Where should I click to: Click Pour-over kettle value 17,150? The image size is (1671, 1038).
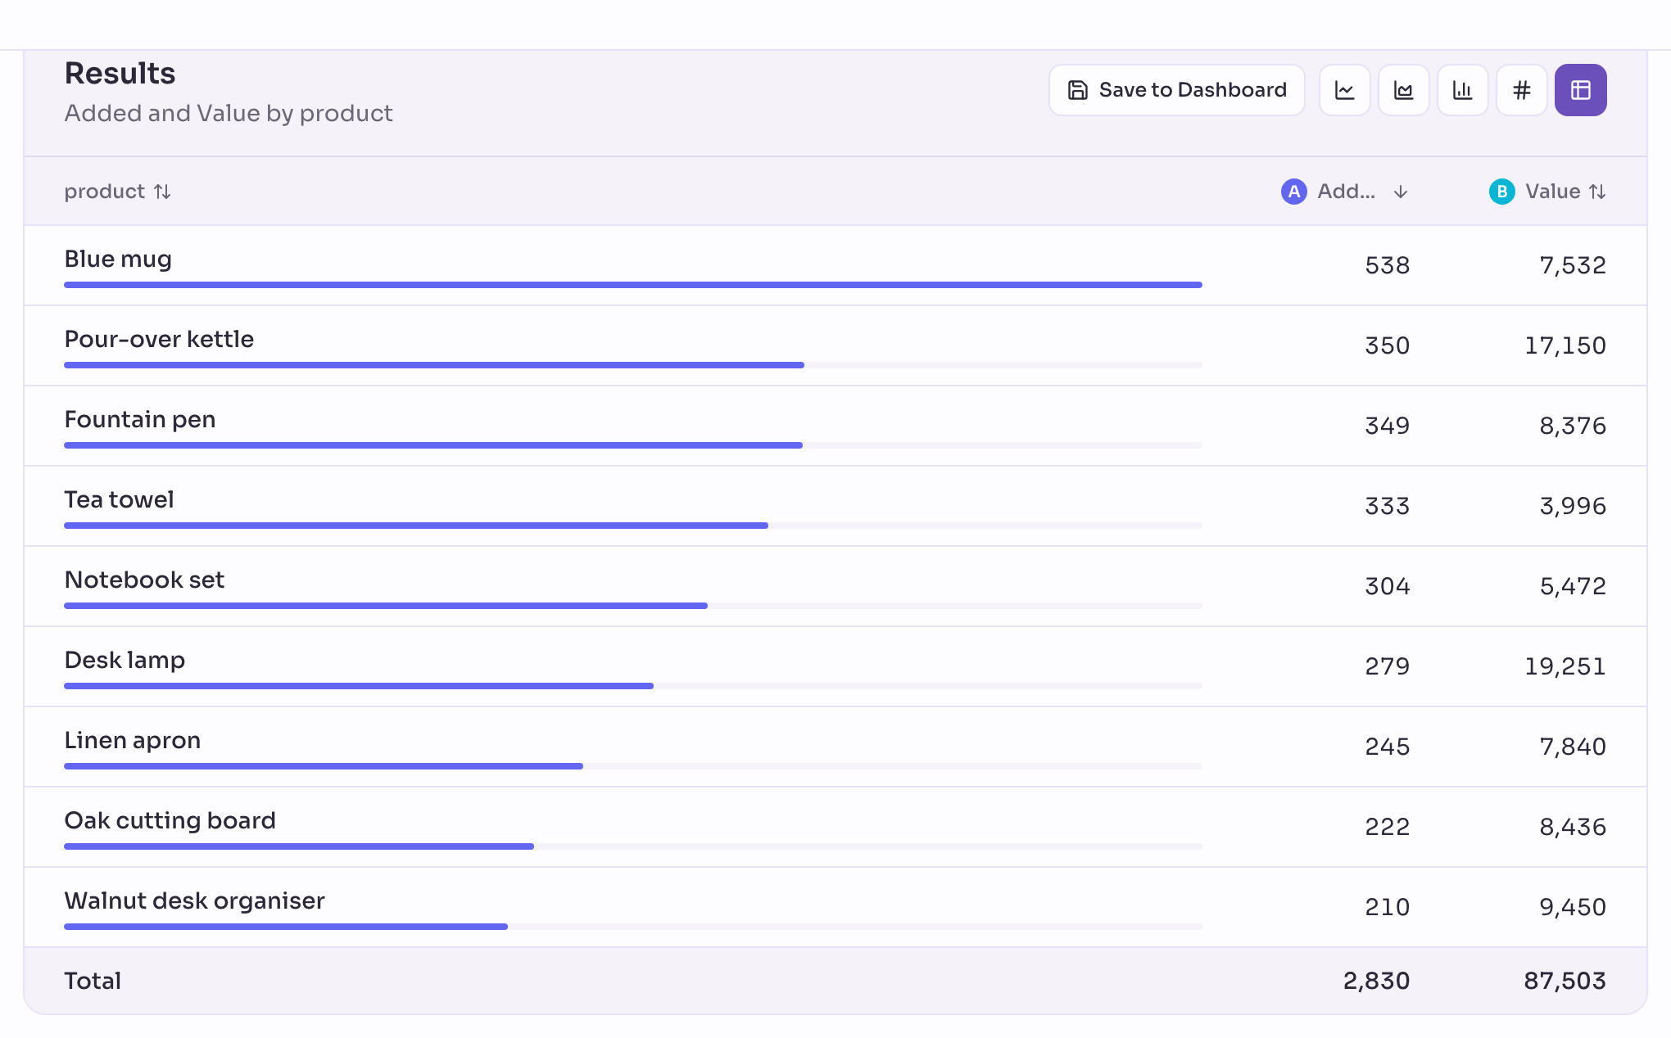(x=1565, y=345)
